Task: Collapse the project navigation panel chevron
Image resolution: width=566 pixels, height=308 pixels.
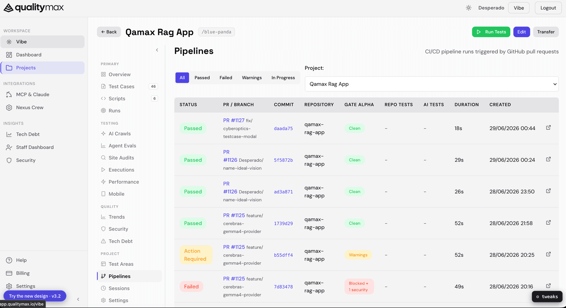Action: pos(157,50)
